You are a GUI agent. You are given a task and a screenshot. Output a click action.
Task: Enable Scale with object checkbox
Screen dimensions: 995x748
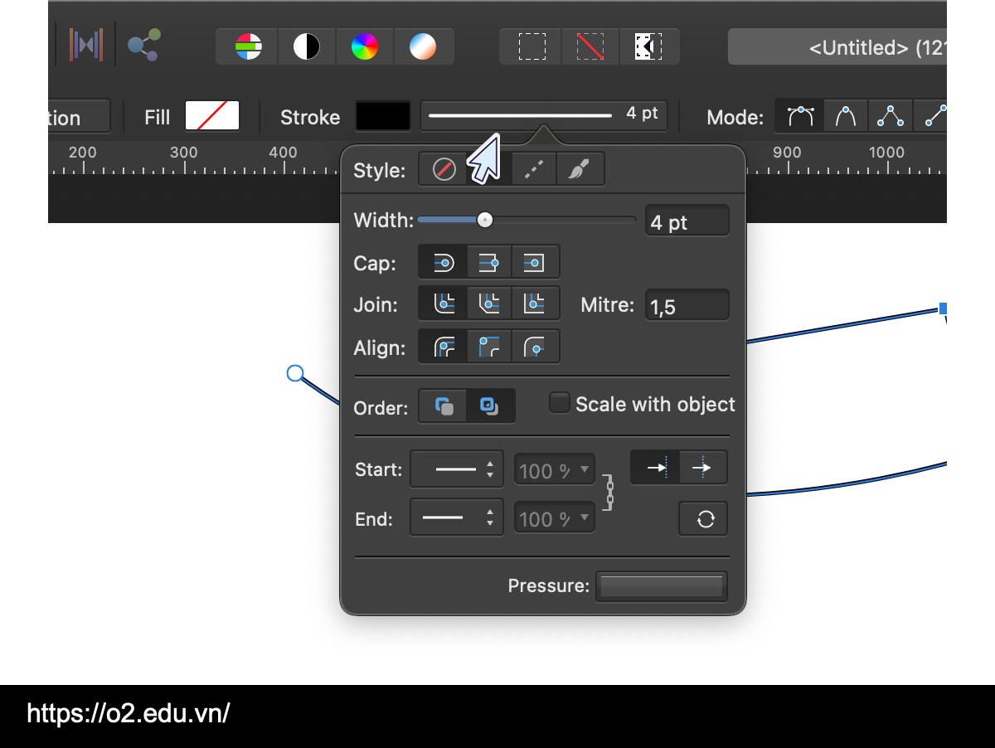tap(560, 404)
